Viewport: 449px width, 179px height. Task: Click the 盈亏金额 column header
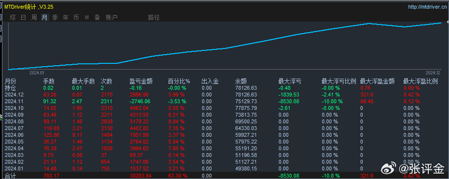[141, 81]
